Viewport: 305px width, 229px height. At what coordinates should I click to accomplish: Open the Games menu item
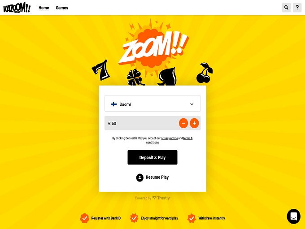point(62,8)
